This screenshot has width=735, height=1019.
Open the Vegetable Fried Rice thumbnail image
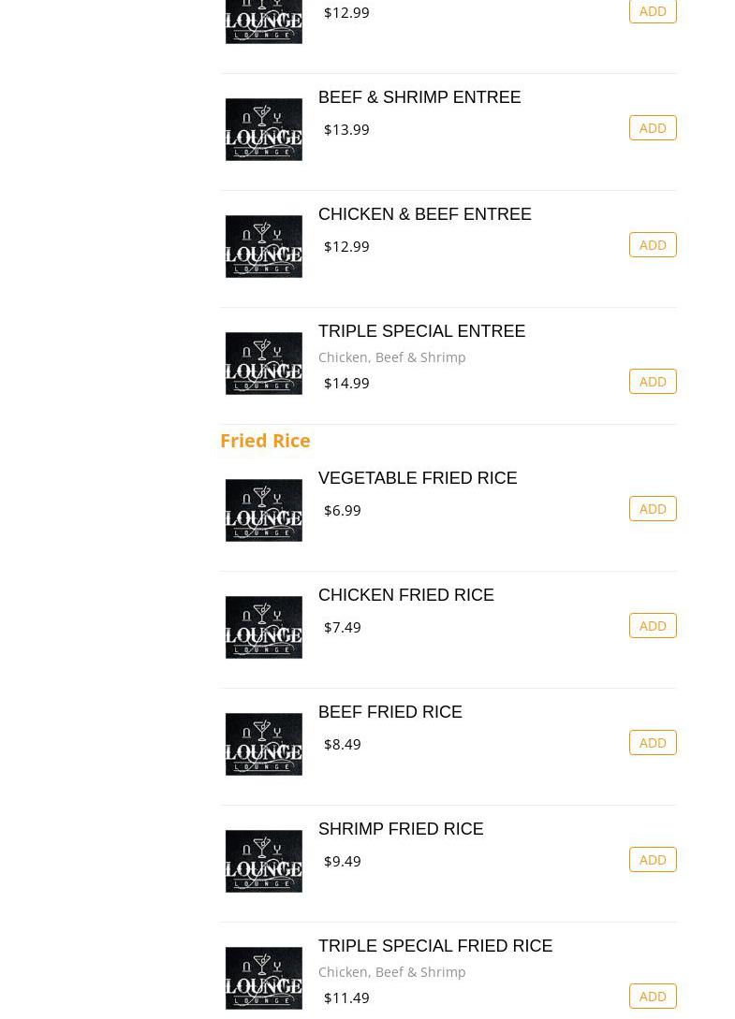[264, 511]
